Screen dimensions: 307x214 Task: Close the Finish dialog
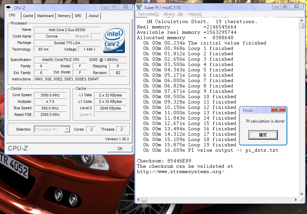pos(278,109)
